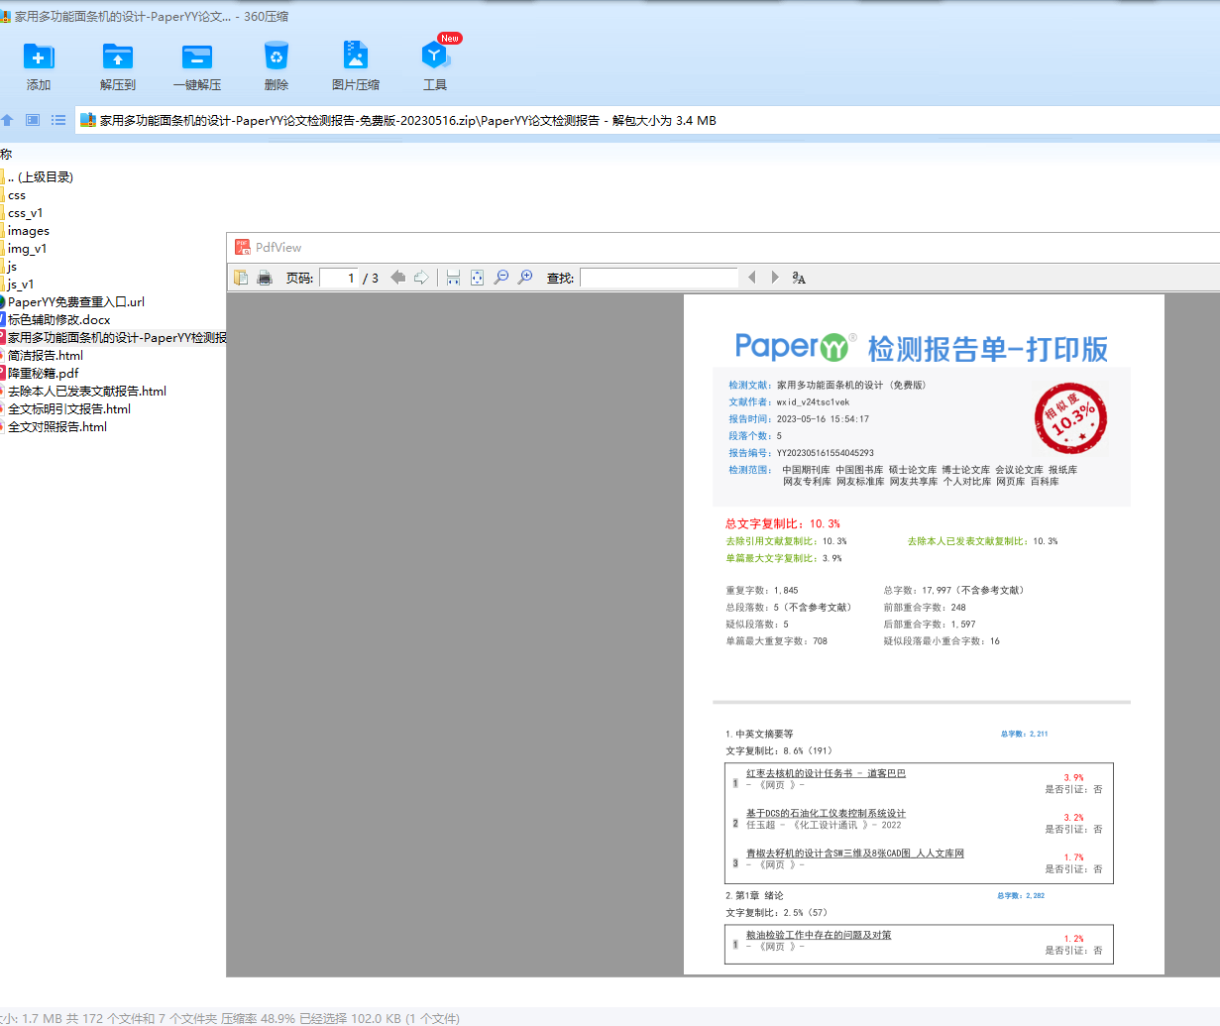Fit PDF page to width icon
Image resolution: width=1220 pixels, height=1026 pixels.
pos(453,278)
